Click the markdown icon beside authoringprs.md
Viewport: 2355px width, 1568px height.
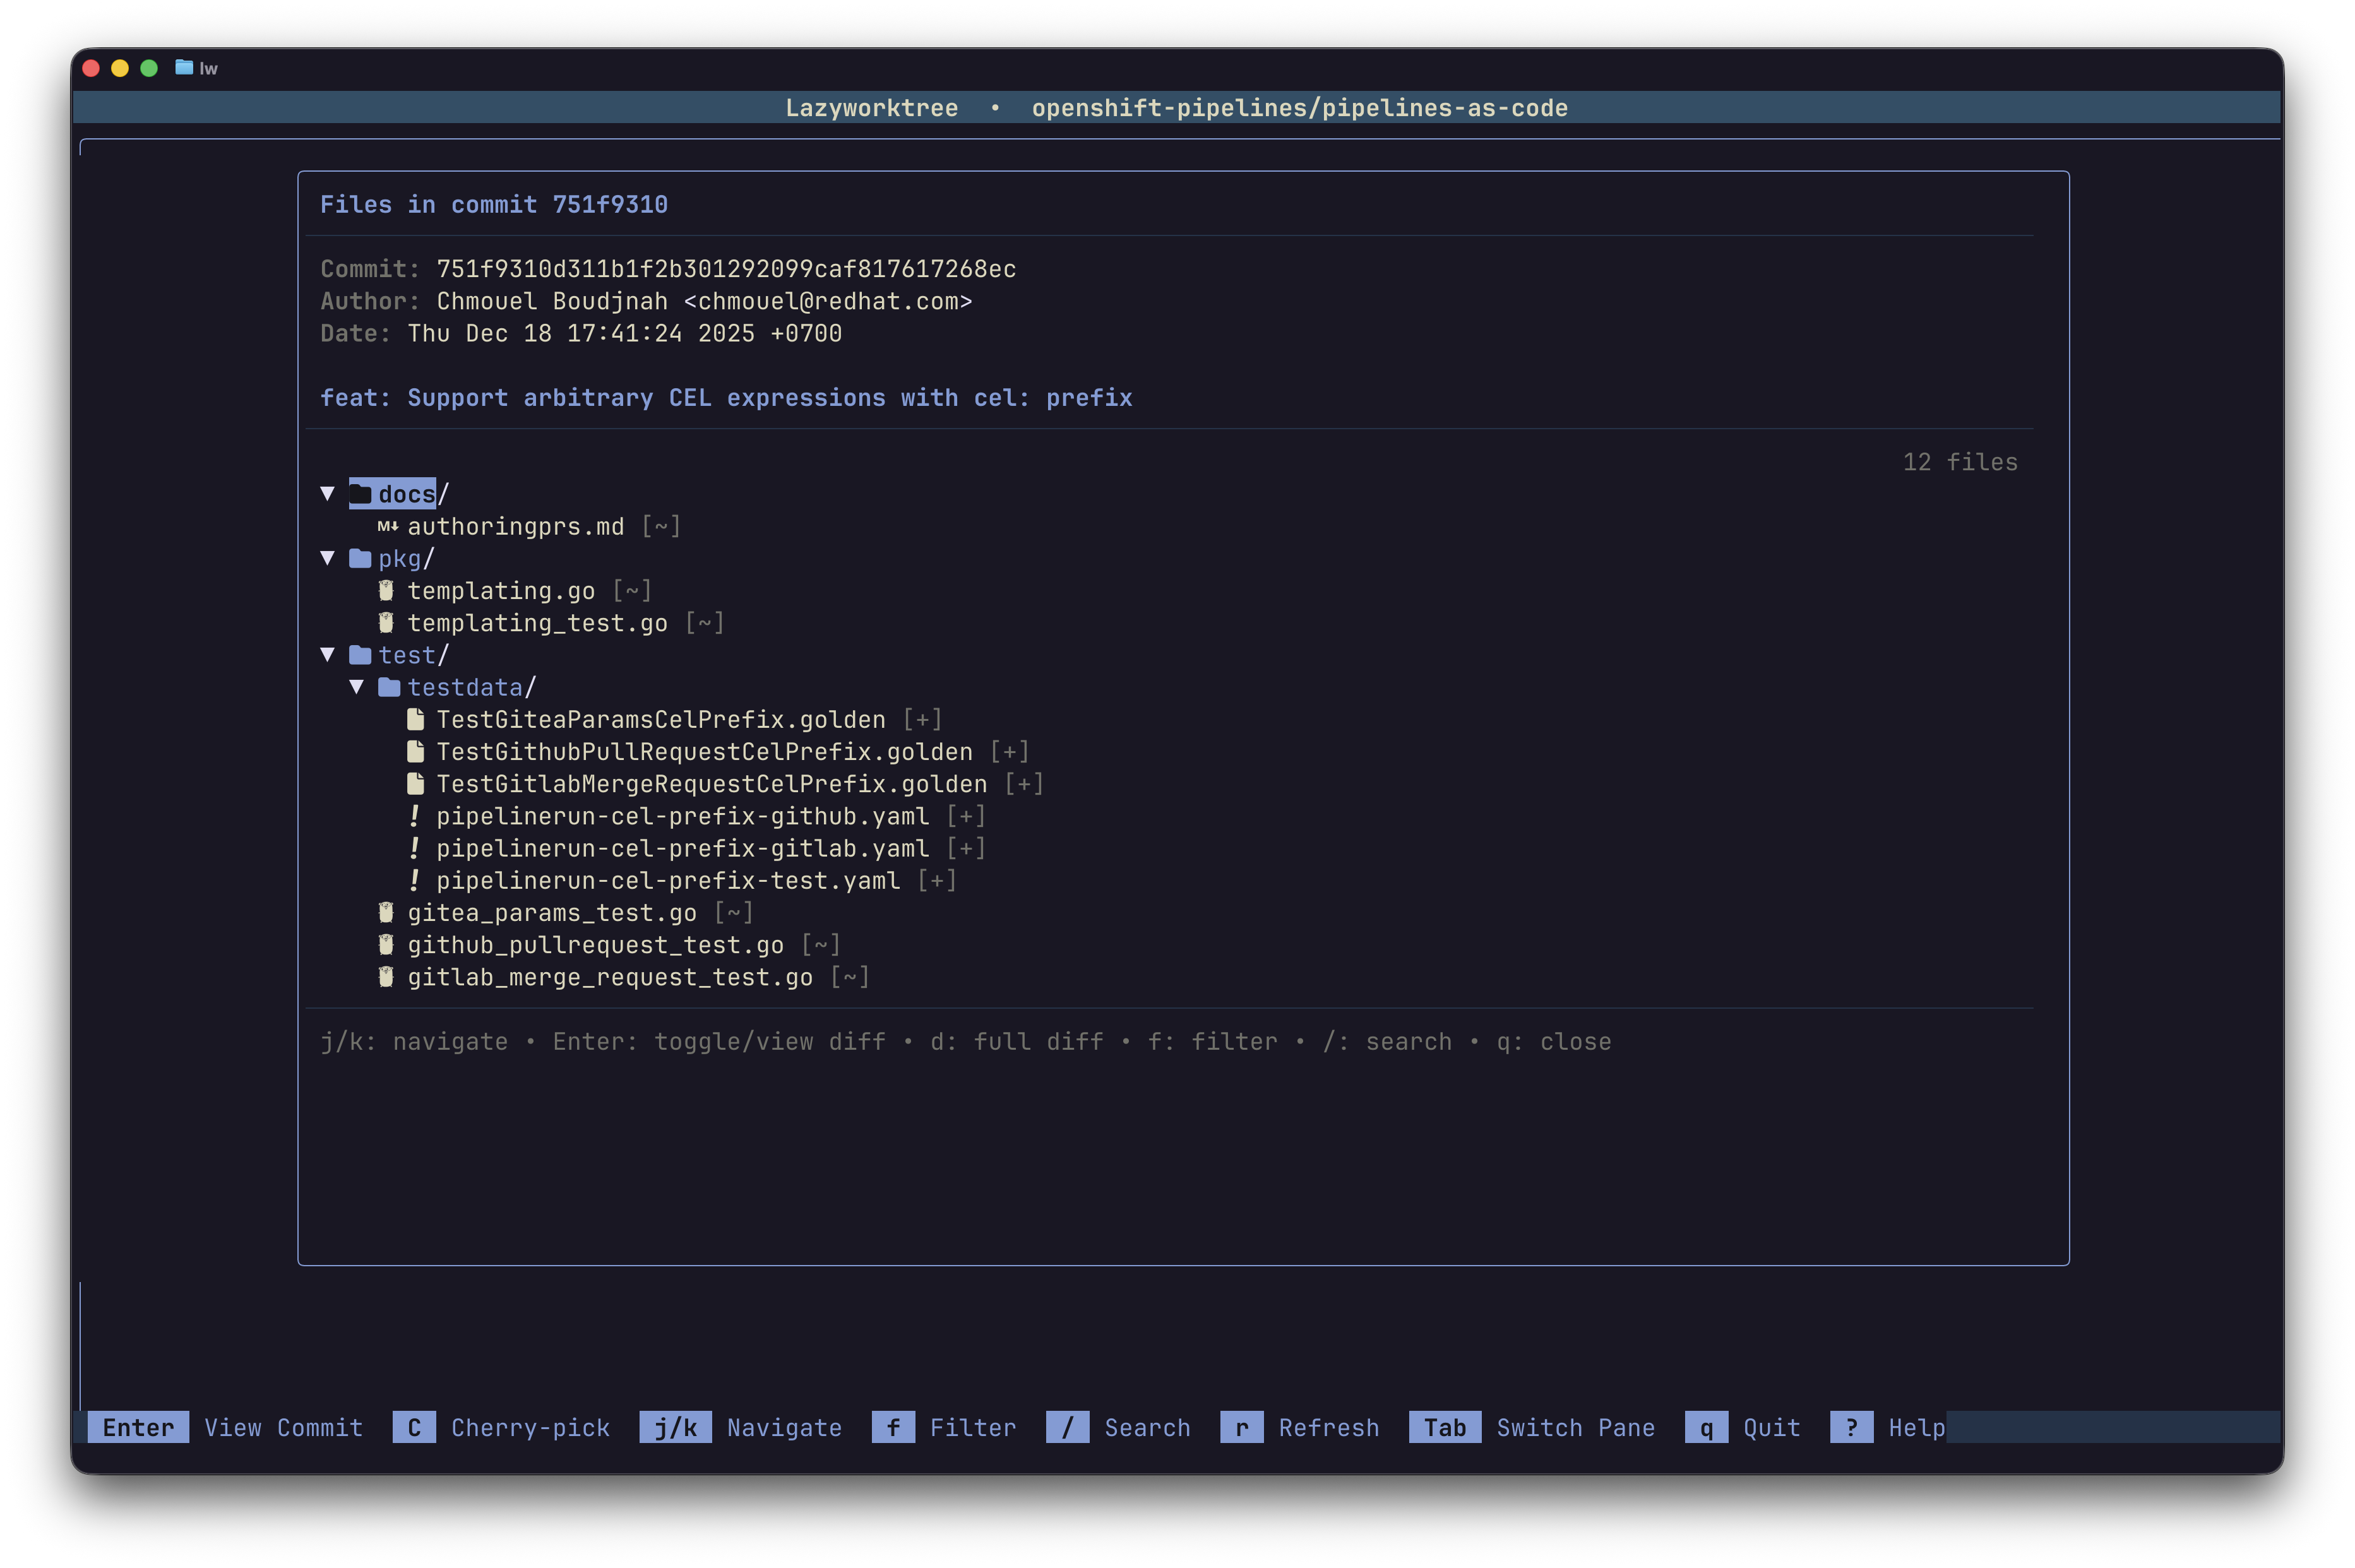388,525
